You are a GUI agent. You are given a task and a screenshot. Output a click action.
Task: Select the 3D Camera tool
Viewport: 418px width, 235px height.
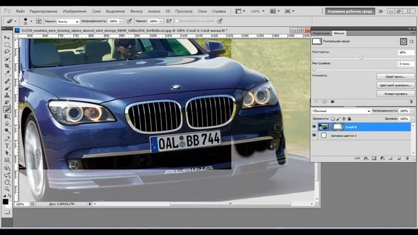coord(7,176)
